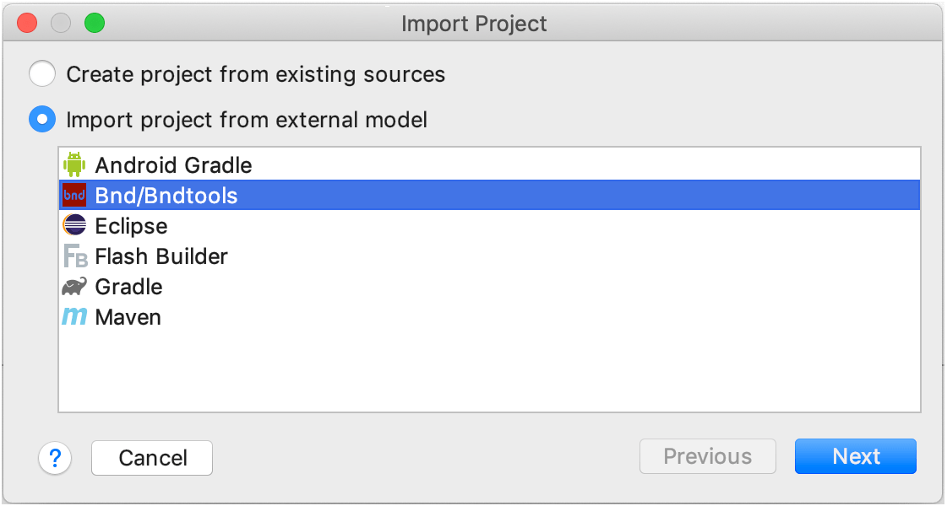Choose Android Gradle in the model list
The image size is (947, 506).
coord(489,164)
